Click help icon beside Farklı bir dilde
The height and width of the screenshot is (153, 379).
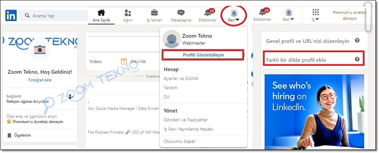pos(357,59)
